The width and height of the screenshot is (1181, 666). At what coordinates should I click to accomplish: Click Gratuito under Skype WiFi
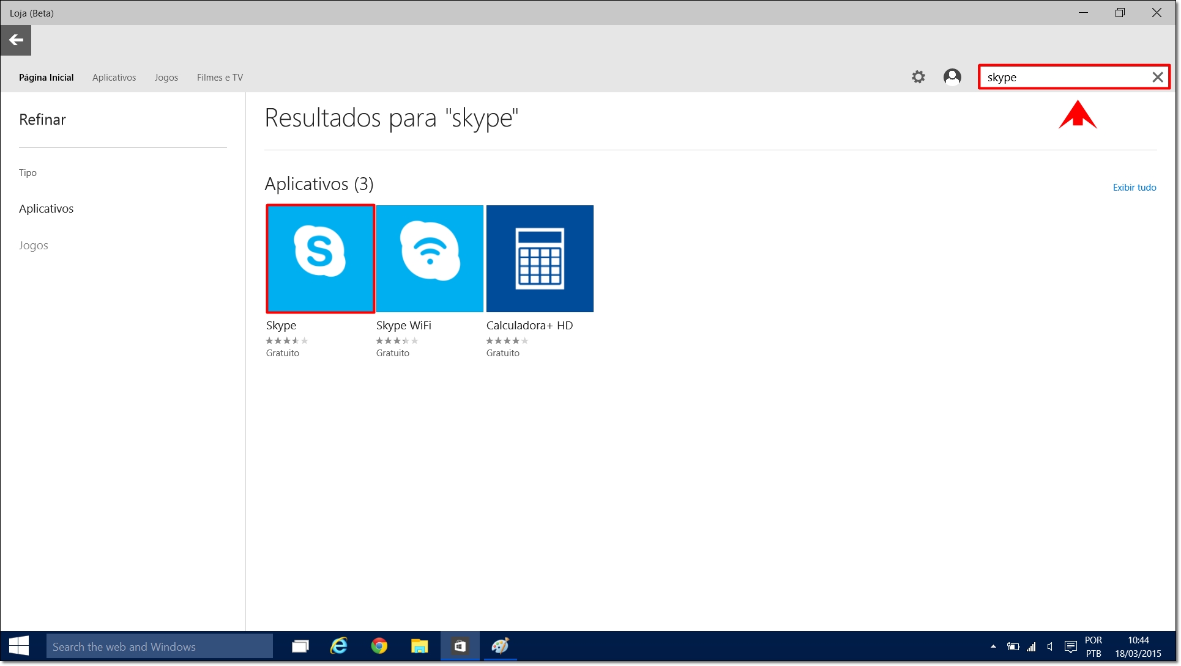[x=393, y=353]
